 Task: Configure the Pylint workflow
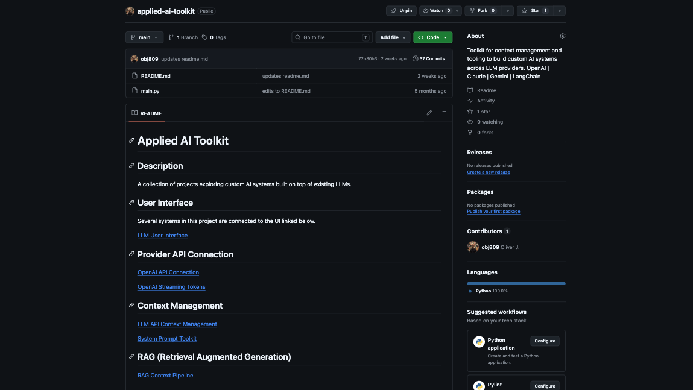[x=545, y=386]
